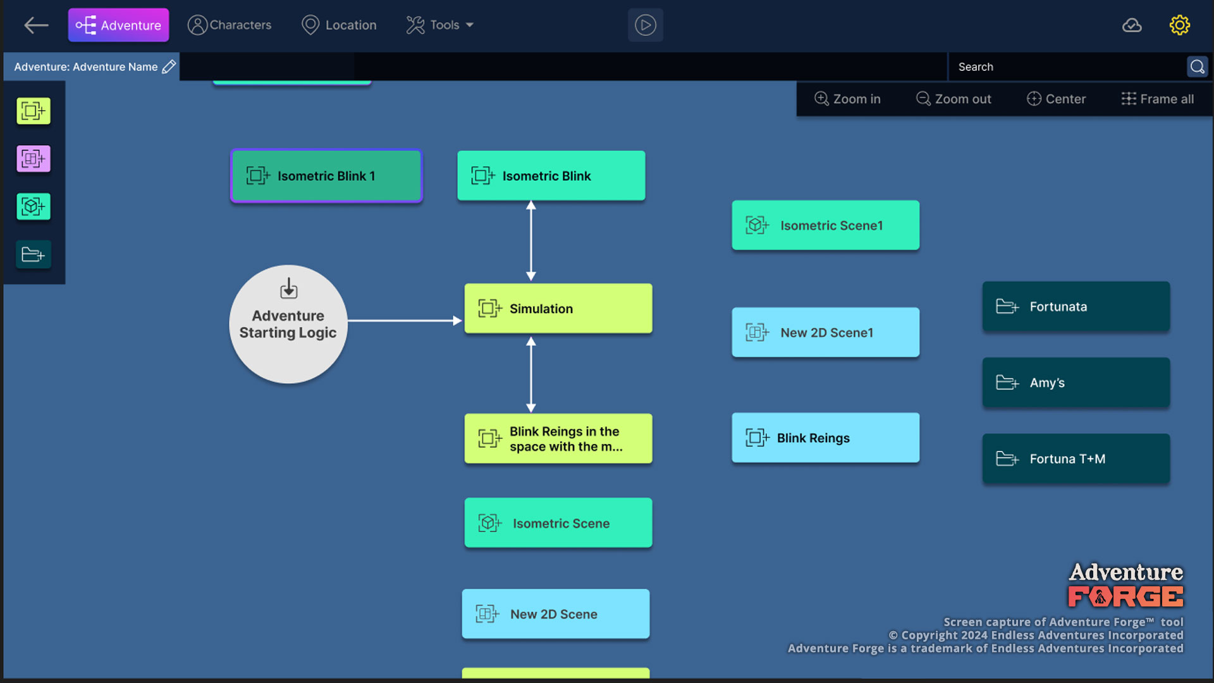The height and width of the screenshot is (683, 1214).
Task: Click download icon in Adventure Starting Logic
Action: point(288,288)
